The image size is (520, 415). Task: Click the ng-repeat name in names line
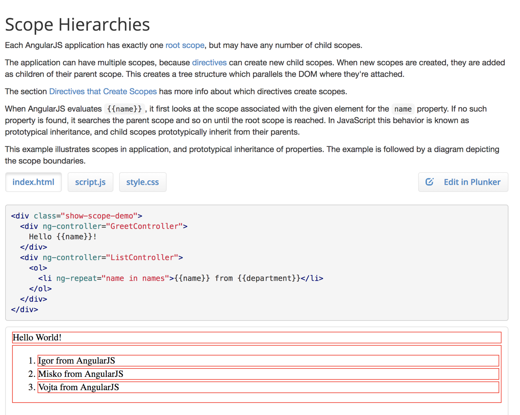[x=181, y=278]
